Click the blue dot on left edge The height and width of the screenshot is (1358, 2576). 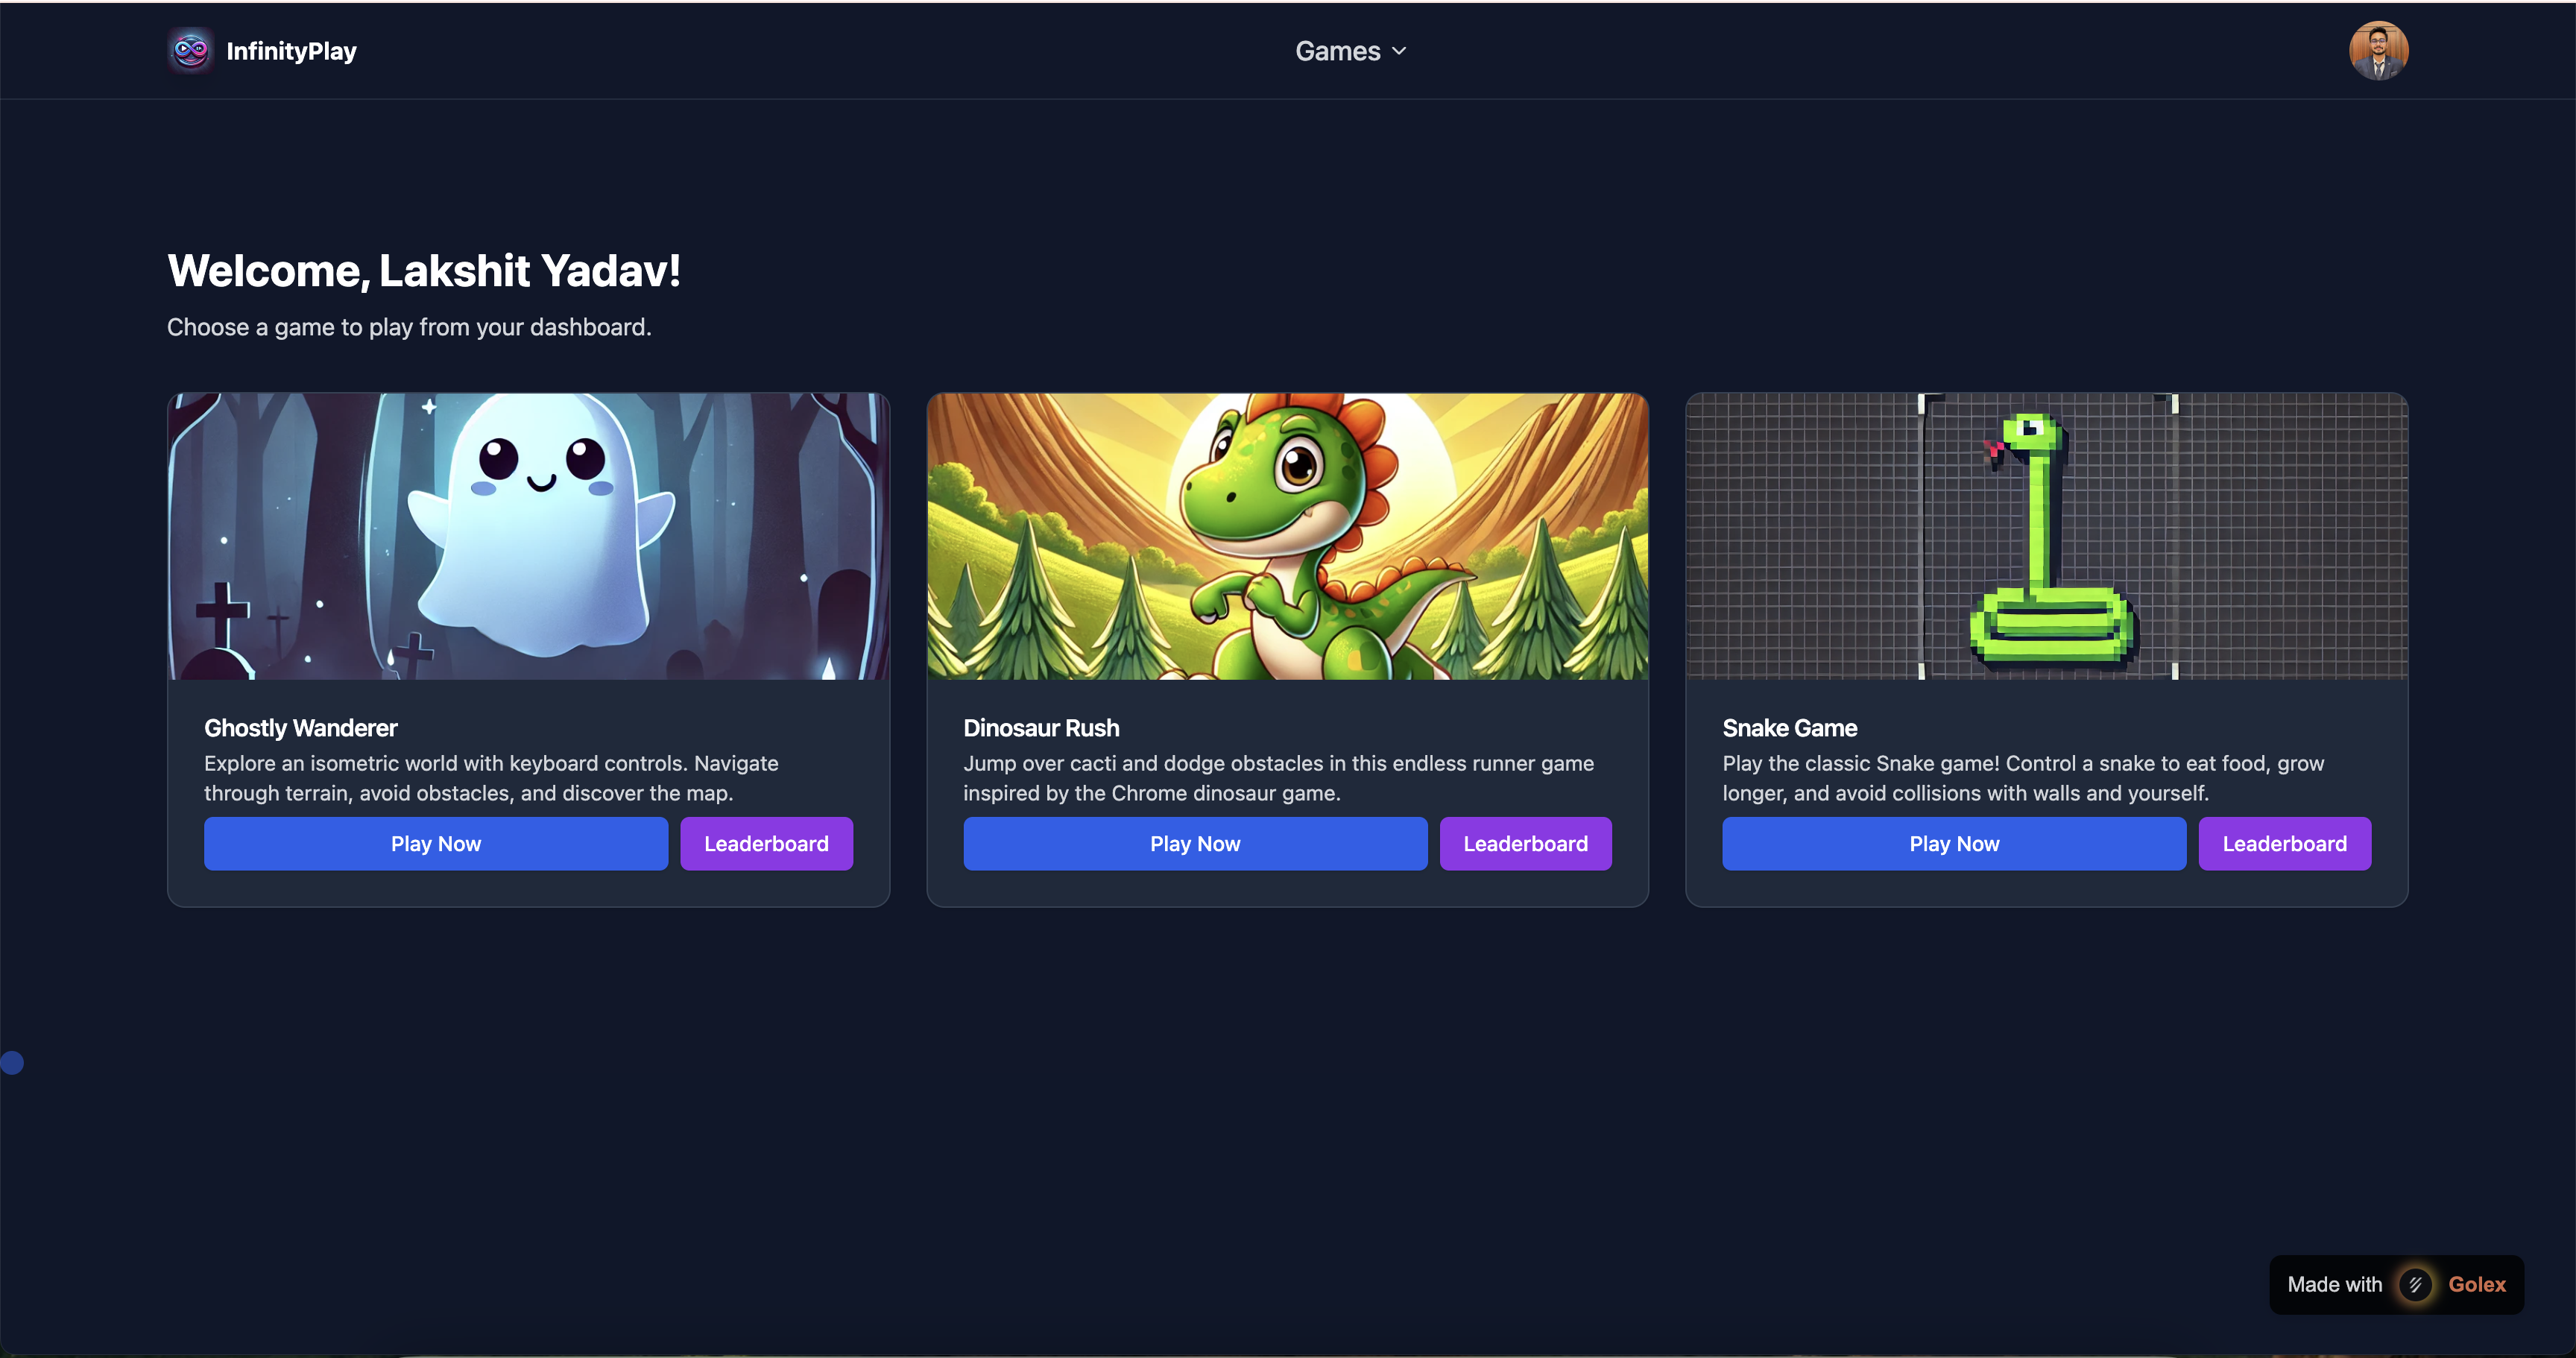12,1063
